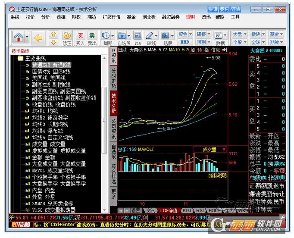Open the 智能 menu

(220, 17)
